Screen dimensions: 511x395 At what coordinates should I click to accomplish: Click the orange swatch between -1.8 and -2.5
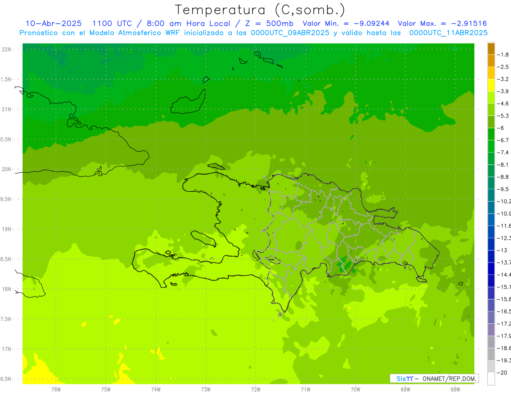pos(491,61)
